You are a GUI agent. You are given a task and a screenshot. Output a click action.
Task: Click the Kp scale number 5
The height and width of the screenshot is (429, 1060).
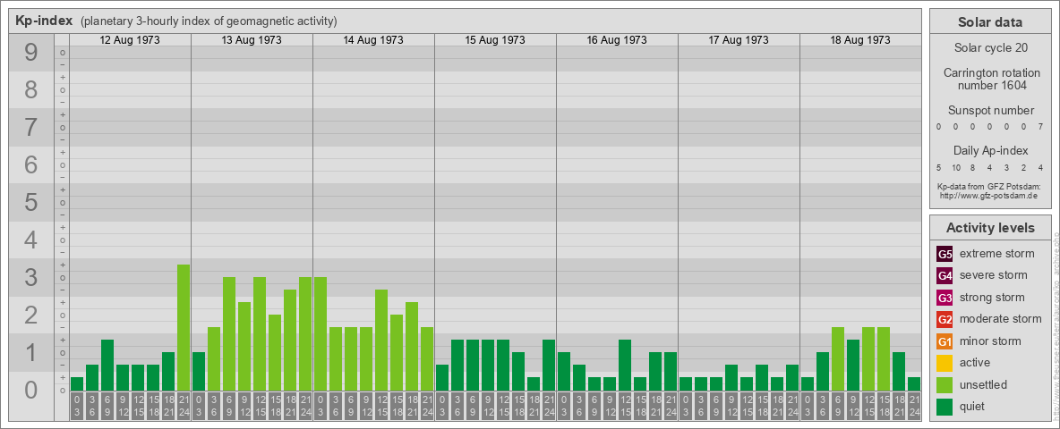coord(31,202)
